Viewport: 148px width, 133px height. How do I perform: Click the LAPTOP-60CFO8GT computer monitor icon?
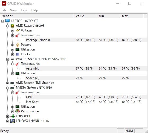7,21
